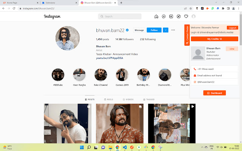This screenshot has height=151, width=242.
Task: Follow bhuvan.bam22
Action: pyautogui.click(x=154, y=30)
